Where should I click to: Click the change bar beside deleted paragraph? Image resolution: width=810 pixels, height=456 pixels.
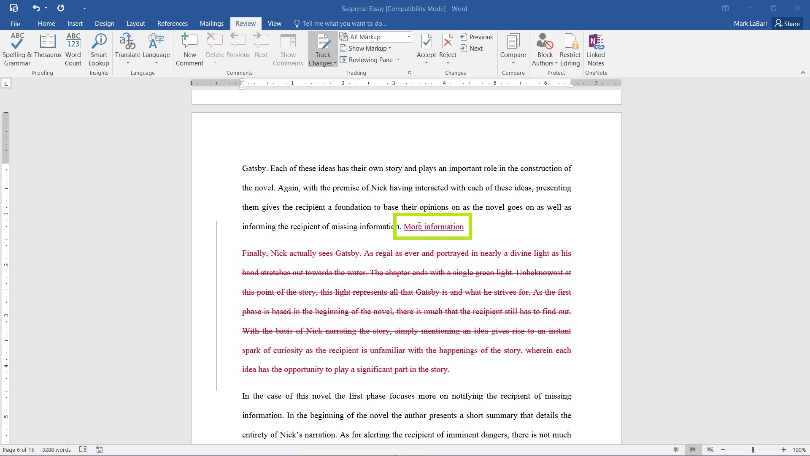(217, 306)
